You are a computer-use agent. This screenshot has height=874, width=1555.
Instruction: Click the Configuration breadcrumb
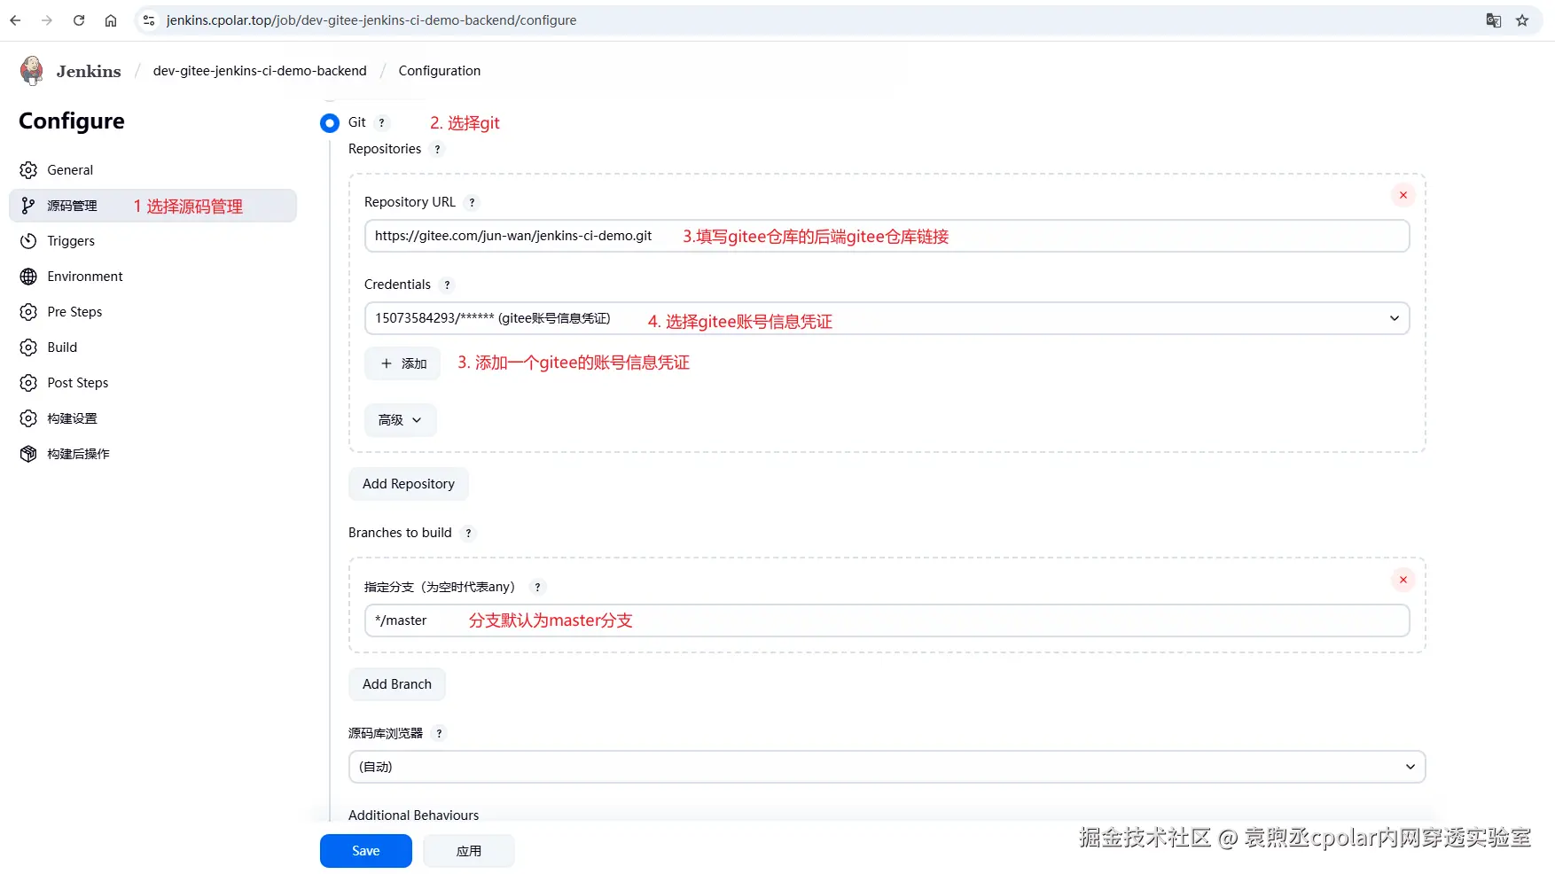440,71
